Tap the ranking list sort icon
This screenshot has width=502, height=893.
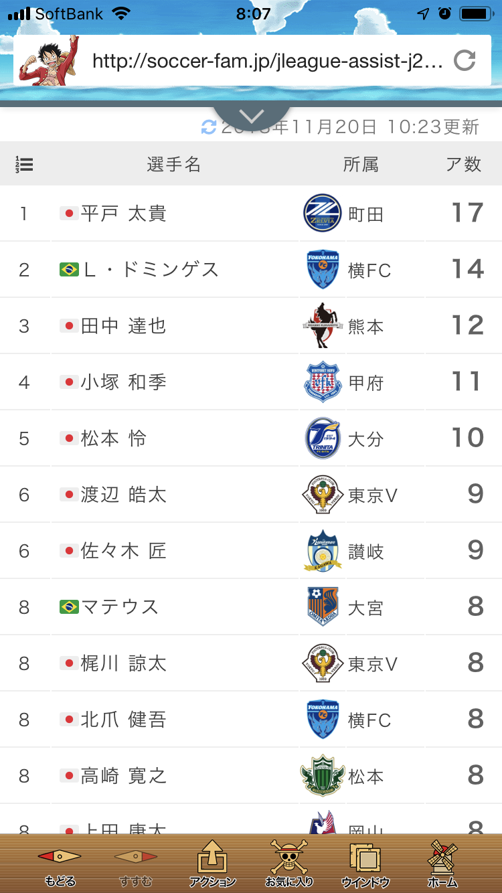[25, 164]
